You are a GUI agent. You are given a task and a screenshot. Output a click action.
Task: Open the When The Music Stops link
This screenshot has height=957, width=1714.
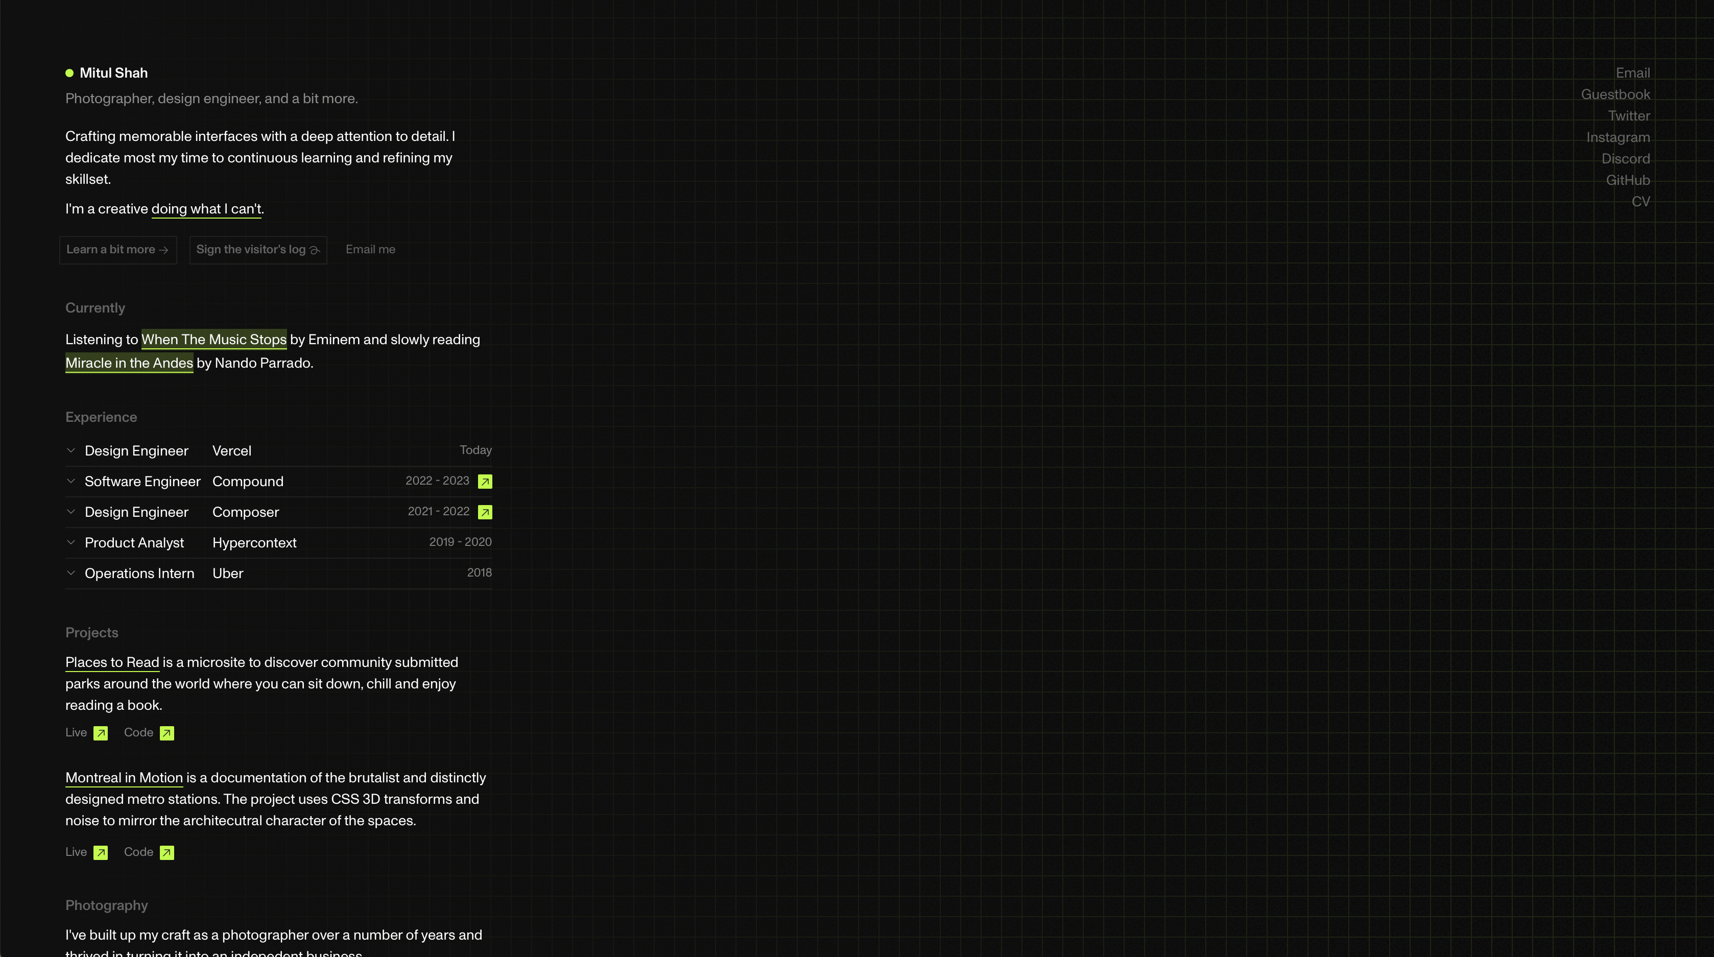[x=213, y=340]
